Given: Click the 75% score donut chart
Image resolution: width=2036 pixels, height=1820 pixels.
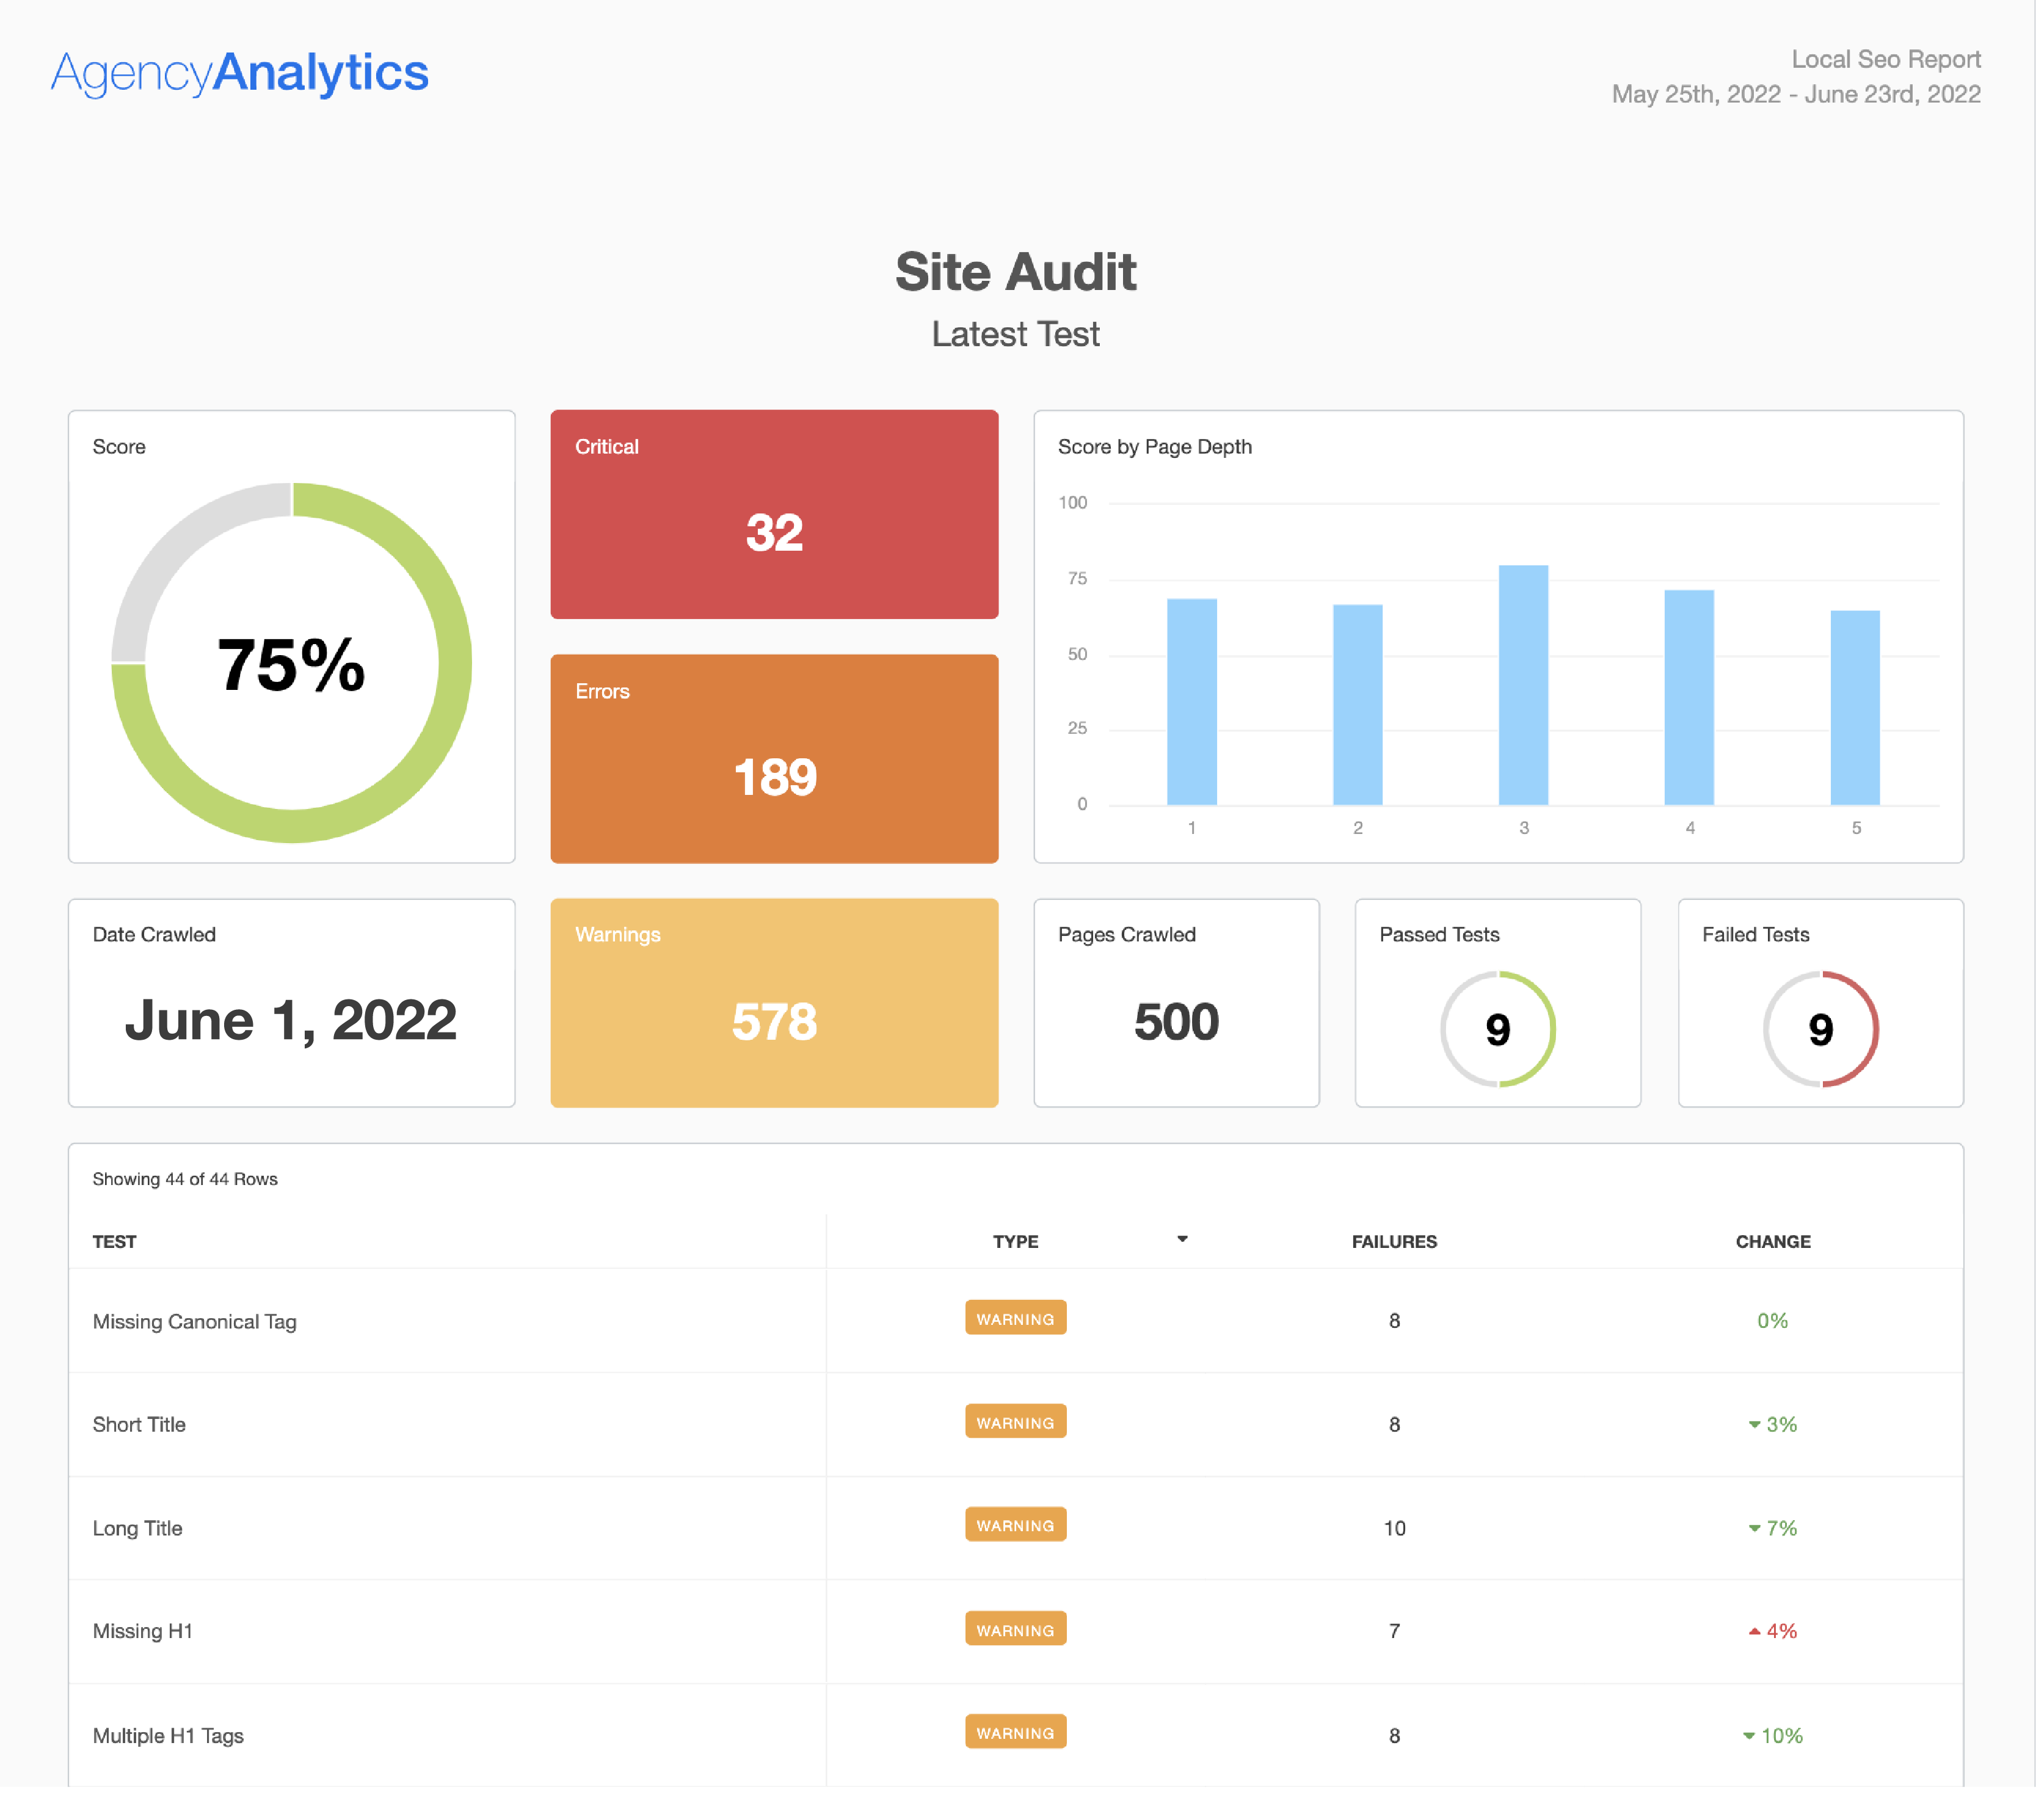Looking at the screenshot, I should (291, 663).
